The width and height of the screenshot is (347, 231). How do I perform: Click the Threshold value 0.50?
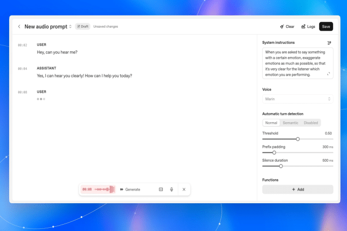point(328,133)
